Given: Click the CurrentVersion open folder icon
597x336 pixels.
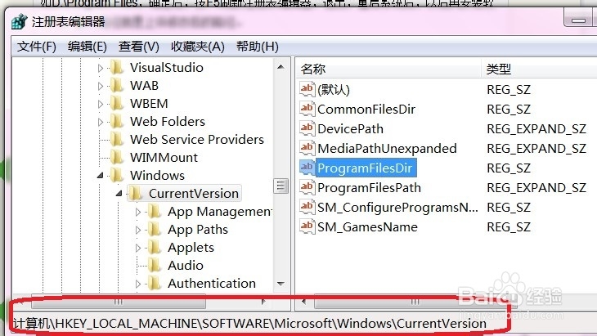Looking at the screenshot, I should 136,193.
